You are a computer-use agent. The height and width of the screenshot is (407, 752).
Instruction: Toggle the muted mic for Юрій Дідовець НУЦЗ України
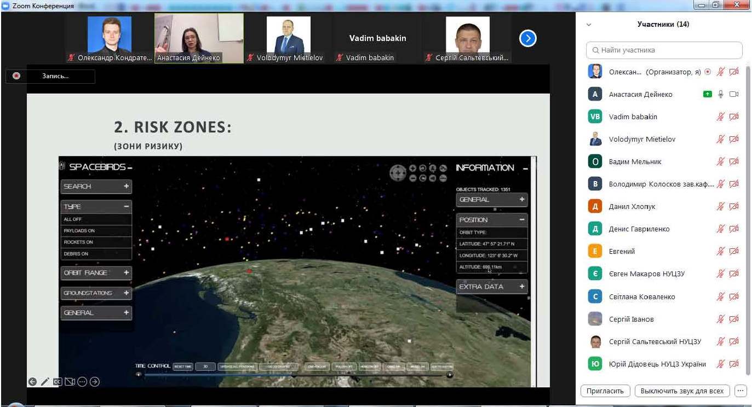721,364
